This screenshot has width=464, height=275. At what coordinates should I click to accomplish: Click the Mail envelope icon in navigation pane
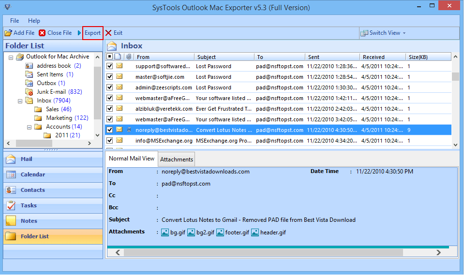tap(11, 159)
